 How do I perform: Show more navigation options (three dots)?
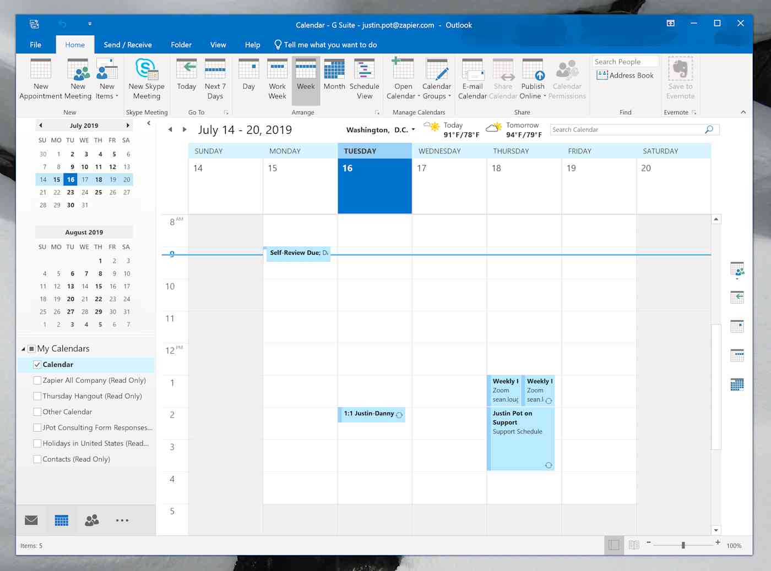pos(122,520)
